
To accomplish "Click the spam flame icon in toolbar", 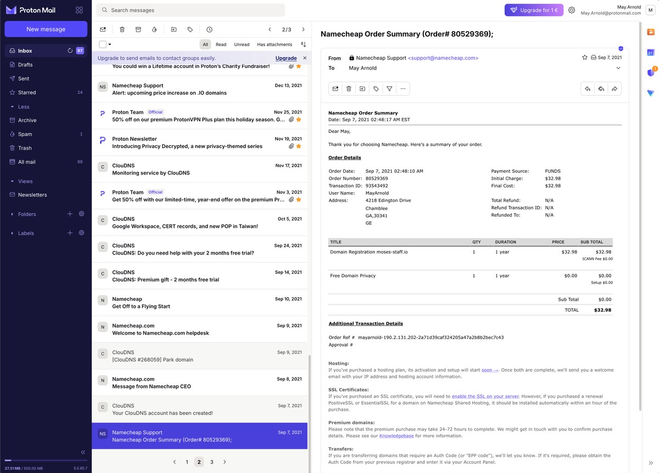I will [154, 30].
